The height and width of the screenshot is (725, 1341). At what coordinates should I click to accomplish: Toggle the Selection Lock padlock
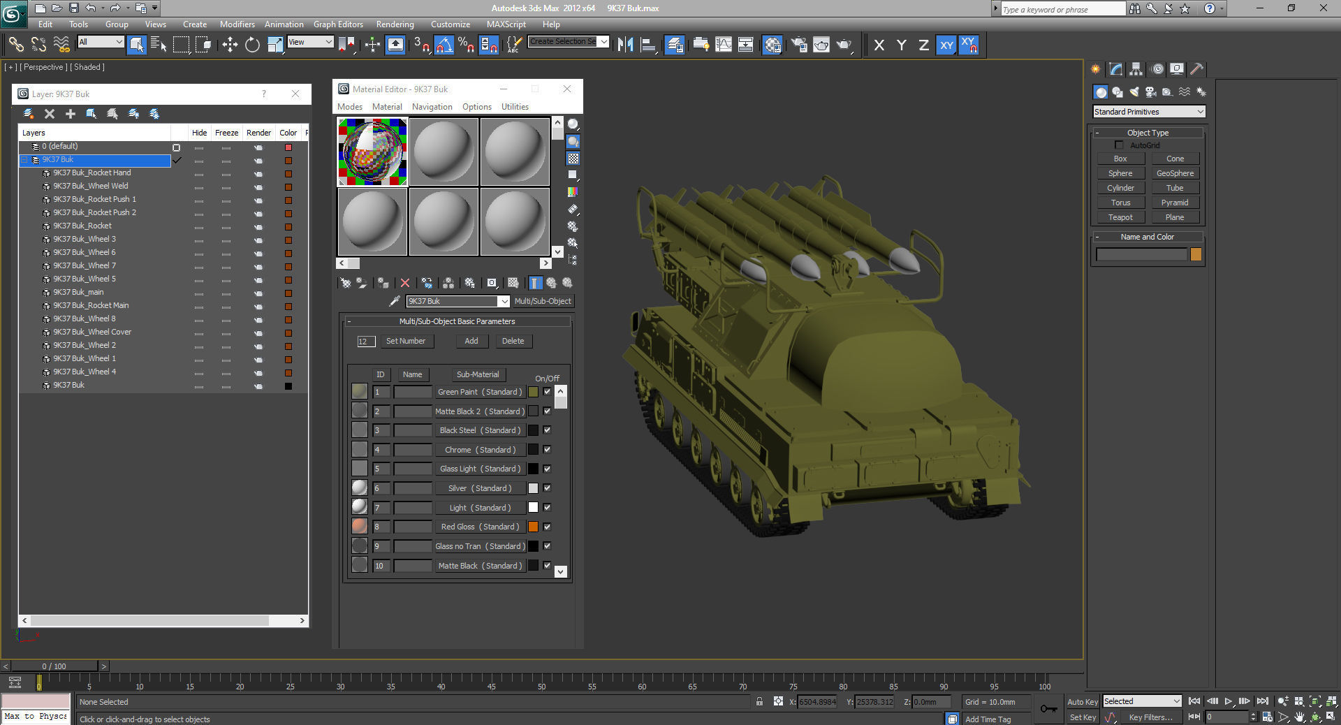coord(759,701)
